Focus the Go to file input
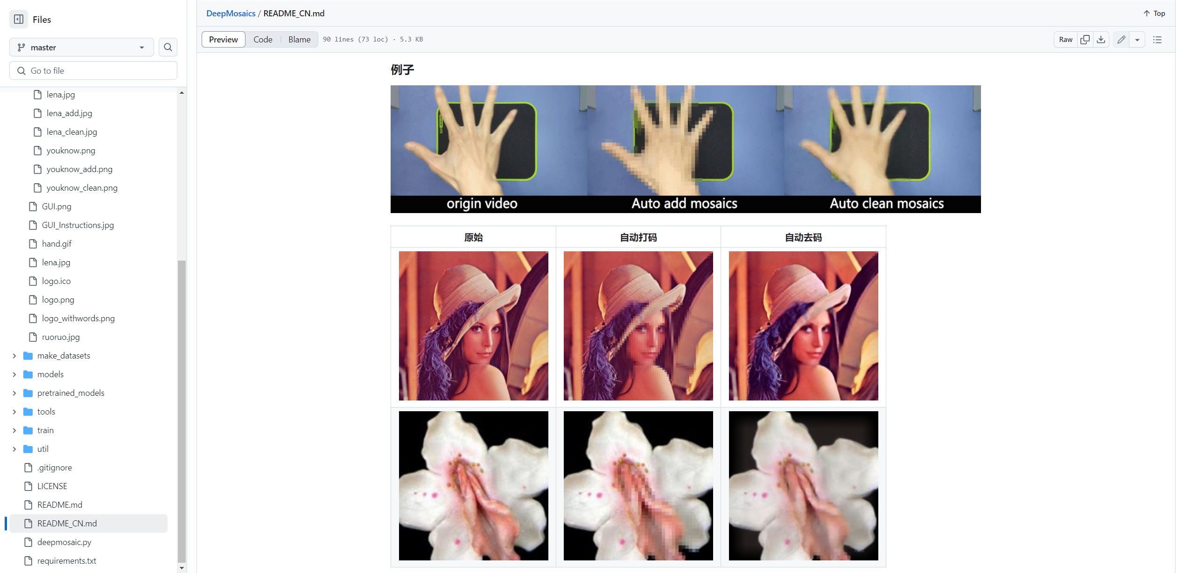Image resolution: width=1184 pixels, height=573 pixels. point(93,70)
